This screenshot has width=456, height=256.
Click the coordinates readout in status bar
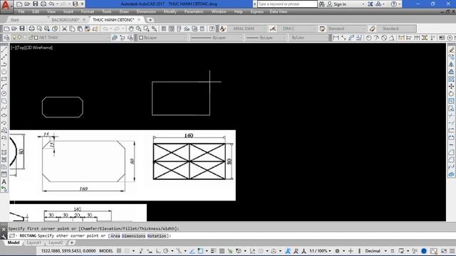68,251
